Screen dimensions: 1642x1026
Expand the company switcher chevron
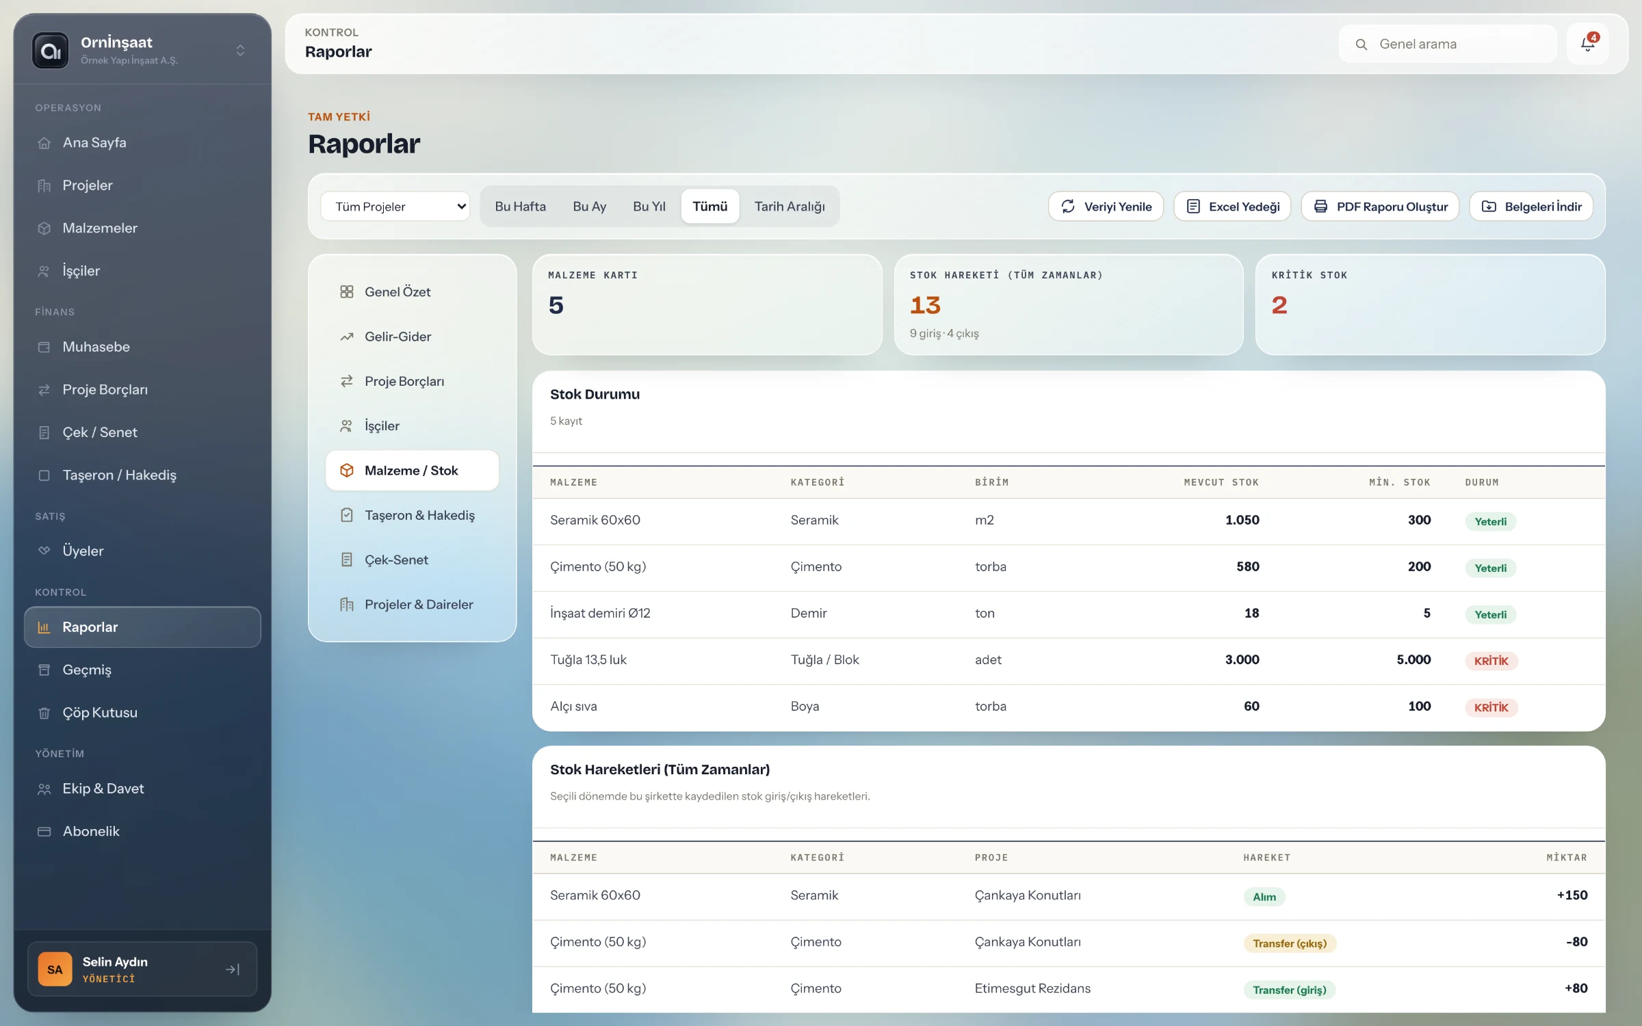240,51
